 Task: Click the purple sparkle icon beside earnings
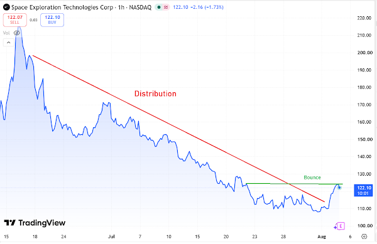point(336,226)
